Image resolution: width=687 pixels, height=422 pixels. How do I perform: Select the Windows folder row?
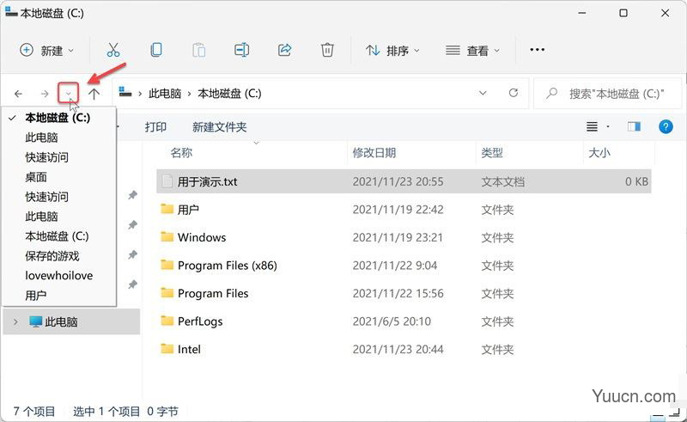pos(404,237)
